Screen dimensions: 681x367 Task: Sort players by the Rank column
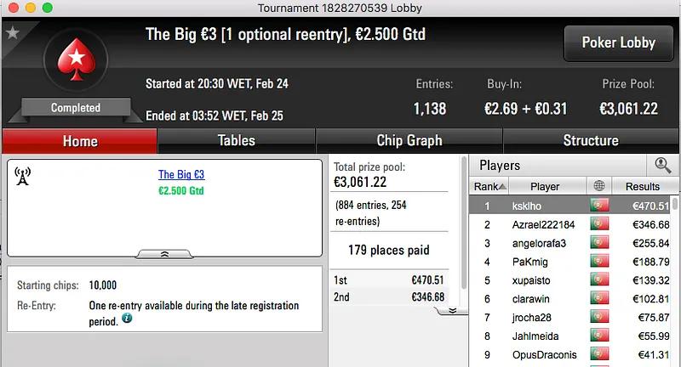pyautogui.click(x=489, y=187)
